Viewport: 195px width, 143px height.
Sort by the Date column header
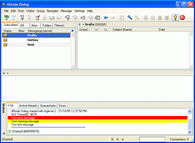pyautogui.click(x=173, y=30)
